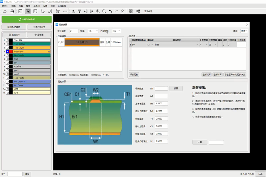Viewport: 266px width, 177px height.
Task: Click the QR code icon in toolbar
Action: 131,11
